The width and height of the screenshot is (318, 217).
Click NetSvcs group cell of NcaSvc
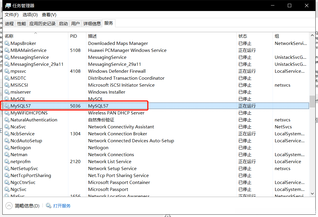pos(283,127)
